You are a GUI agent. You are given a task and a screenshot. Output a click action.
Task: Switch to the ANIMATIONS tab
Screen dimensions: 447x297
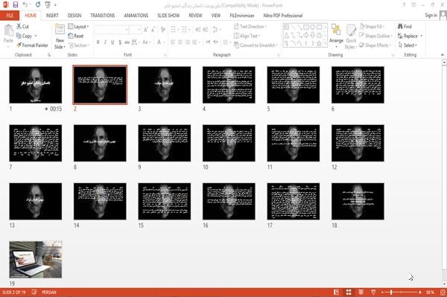coord(136,16)
